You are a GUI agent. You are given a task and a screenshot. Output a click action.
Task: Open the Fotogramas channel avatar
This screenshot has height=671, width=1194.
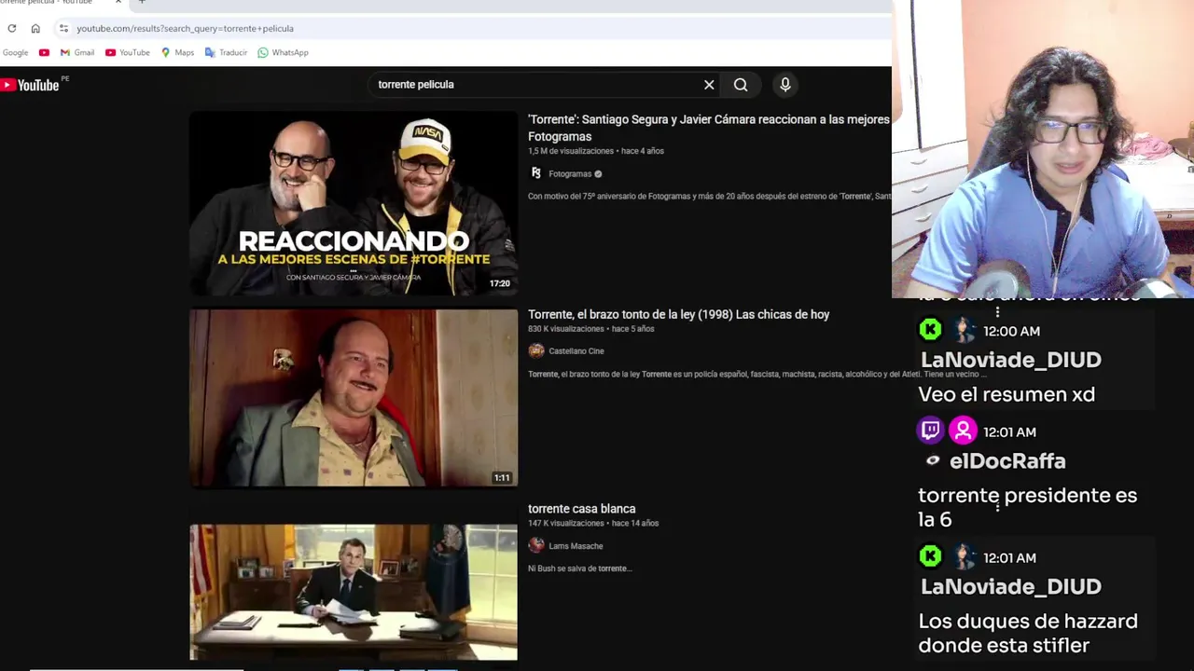tap(535, 173)
